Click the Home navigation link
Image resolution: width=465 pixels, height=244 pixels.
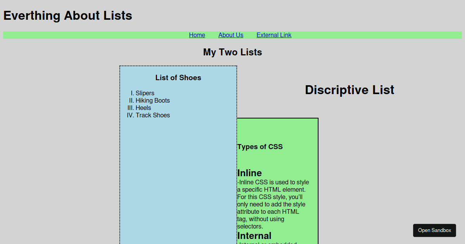point(197,35)
